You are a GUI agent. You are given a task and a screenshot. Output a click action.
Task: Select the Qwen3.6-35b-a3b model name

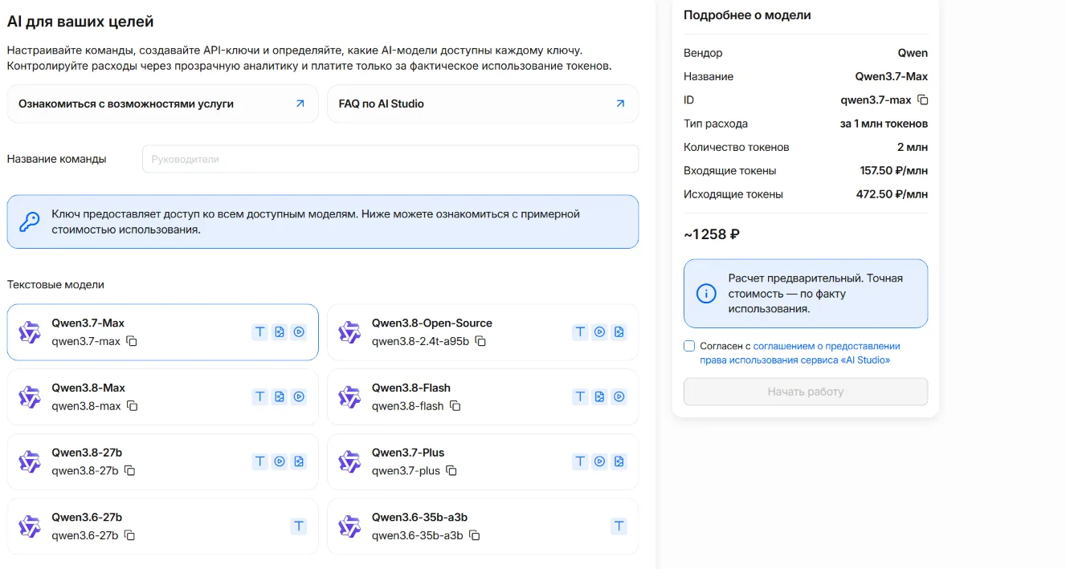point(419,518)
